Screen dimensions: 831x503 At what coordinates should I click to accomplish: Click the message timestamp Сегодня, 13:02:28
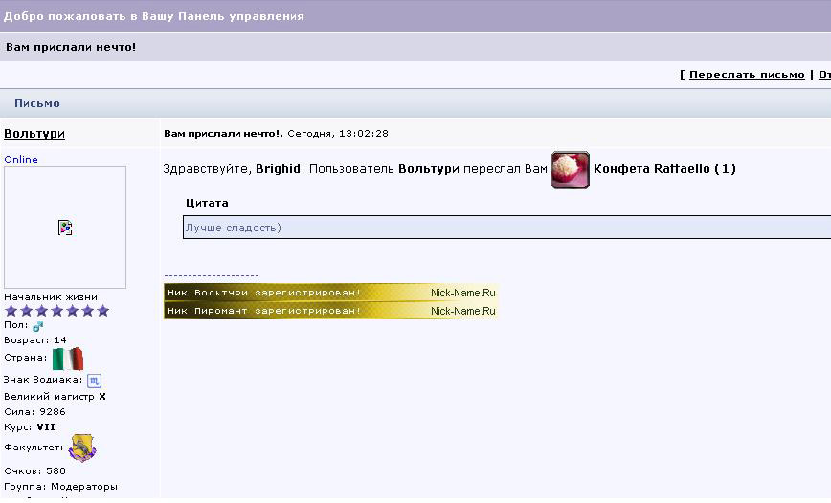point(338,134)
